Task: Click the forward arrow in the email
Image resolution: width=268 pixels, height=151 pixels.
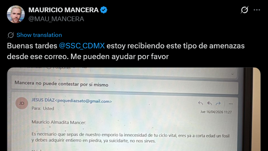Action: [218, 103]
